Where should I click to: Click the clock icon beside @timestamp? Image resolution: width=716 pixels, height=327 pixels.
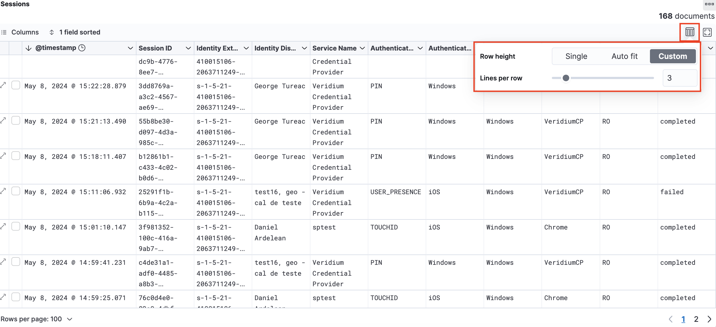[82, 48]
